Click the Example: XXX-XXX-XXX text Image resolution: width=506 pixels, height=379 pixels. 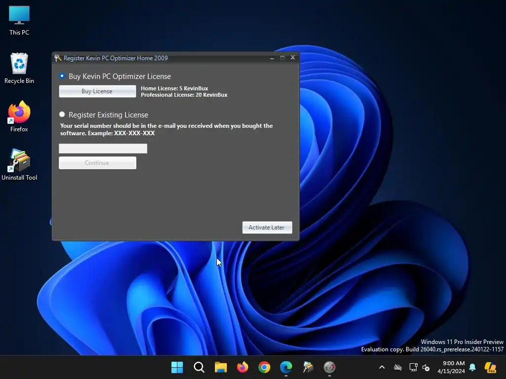point(122,133)
